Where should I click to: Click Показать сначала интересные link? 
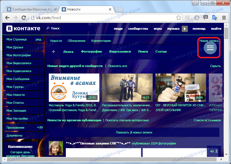[x=127, y=120]
